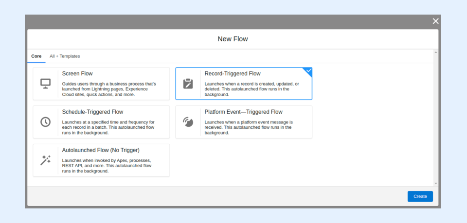Pick the Platform Event—Triggered Flow title

tap(243, 112)
